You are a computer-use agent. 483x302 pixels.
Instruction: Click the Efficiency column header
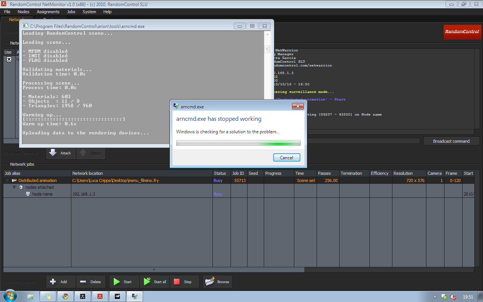coord(381,173)
